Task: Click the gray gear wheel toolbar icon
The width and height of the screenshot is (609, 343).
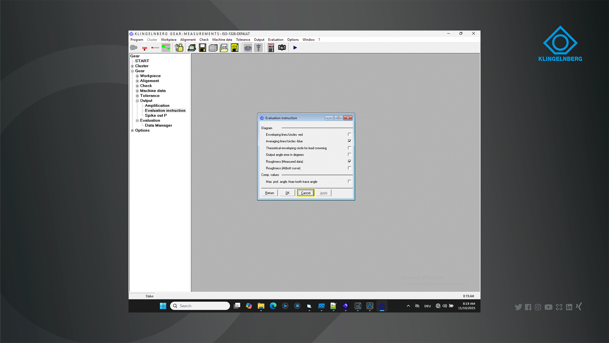Action: pyautogui.click(x=248, y=48)
